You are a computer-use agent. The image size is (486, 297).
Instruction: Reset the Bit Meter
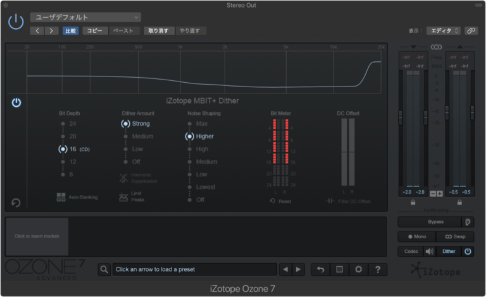(x=280, y=201)
